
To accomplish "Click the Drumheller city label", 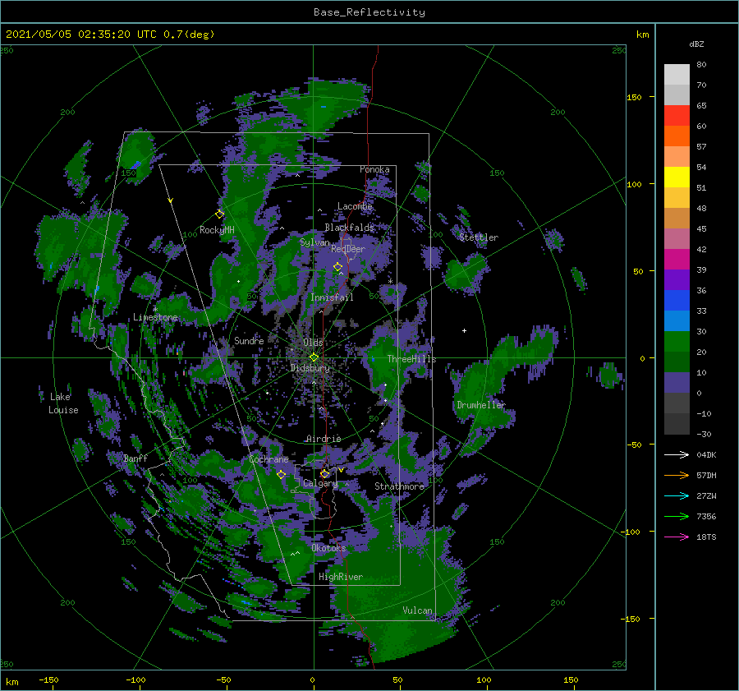I will pos(481,405).
